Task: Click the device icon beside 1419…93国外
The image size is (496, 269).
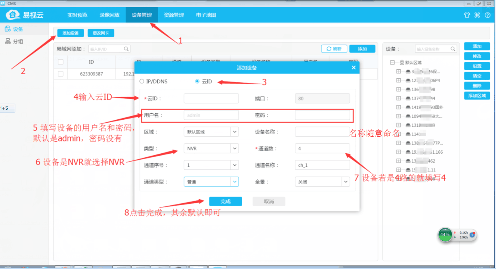Action: (408, 107)
